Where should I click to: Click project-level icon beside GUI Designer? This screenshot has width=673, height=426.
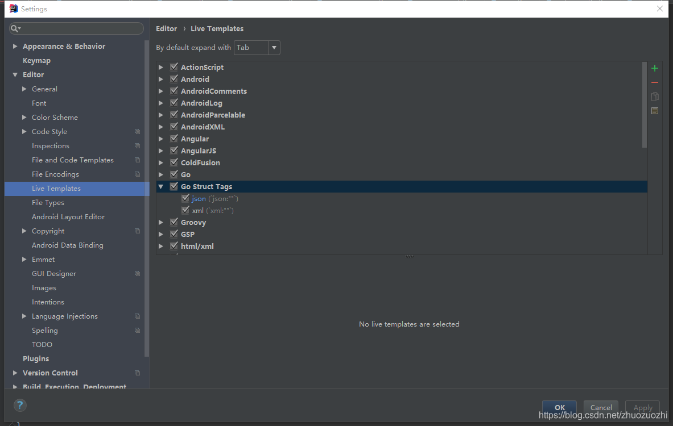tap(137, 273)
